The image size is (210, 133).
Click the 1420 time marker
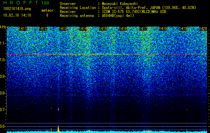(203, 29)
